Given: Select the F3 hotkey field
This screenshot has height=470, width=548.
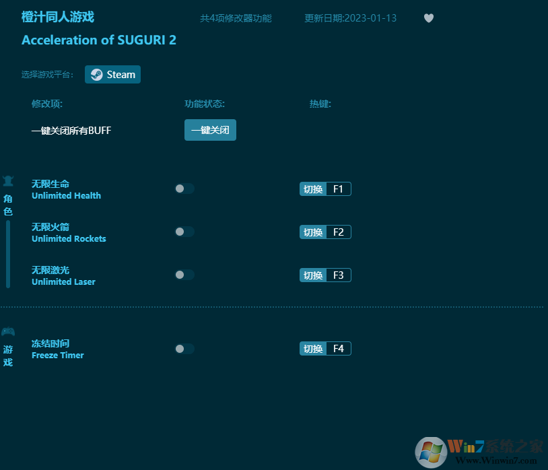Looking at the screenshot, I should (x=339, y=275).
